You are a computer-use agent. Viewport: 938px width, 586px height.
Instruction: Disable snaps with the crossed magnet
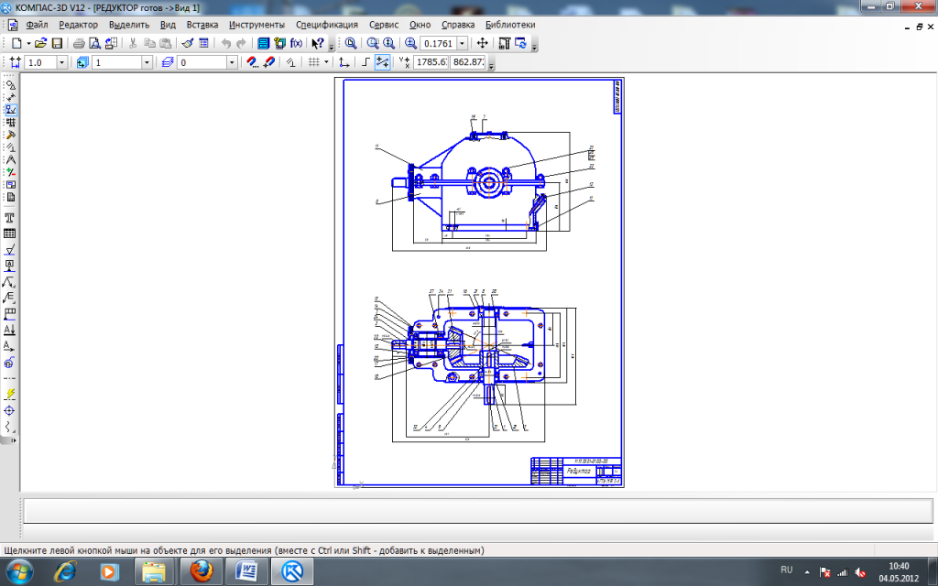point(268,62)
